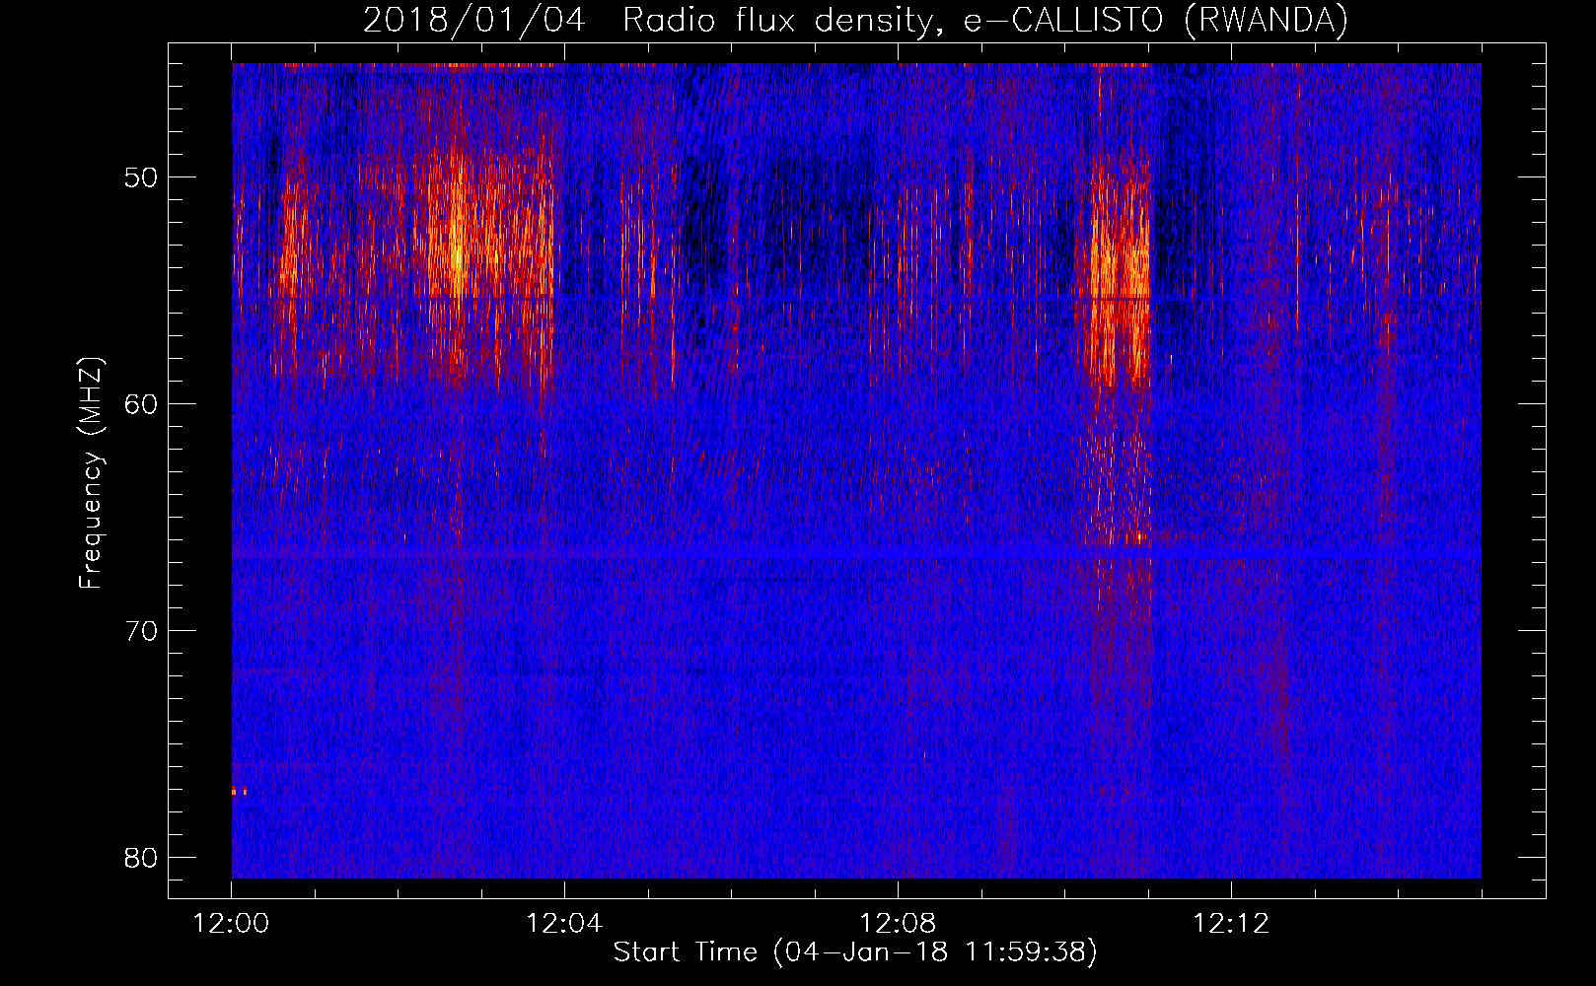The height and width of the screenshot is (986, 1596).
Task: Click the "Start Time (04-Jan-18 11:59:38)" axis label
Action: [x=855, y=952]
